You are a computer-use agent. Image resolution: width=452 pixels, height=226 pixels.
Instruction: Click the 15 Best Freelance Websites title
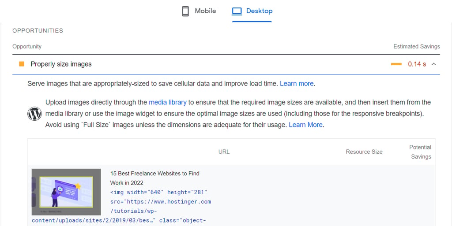coord(155,178)
